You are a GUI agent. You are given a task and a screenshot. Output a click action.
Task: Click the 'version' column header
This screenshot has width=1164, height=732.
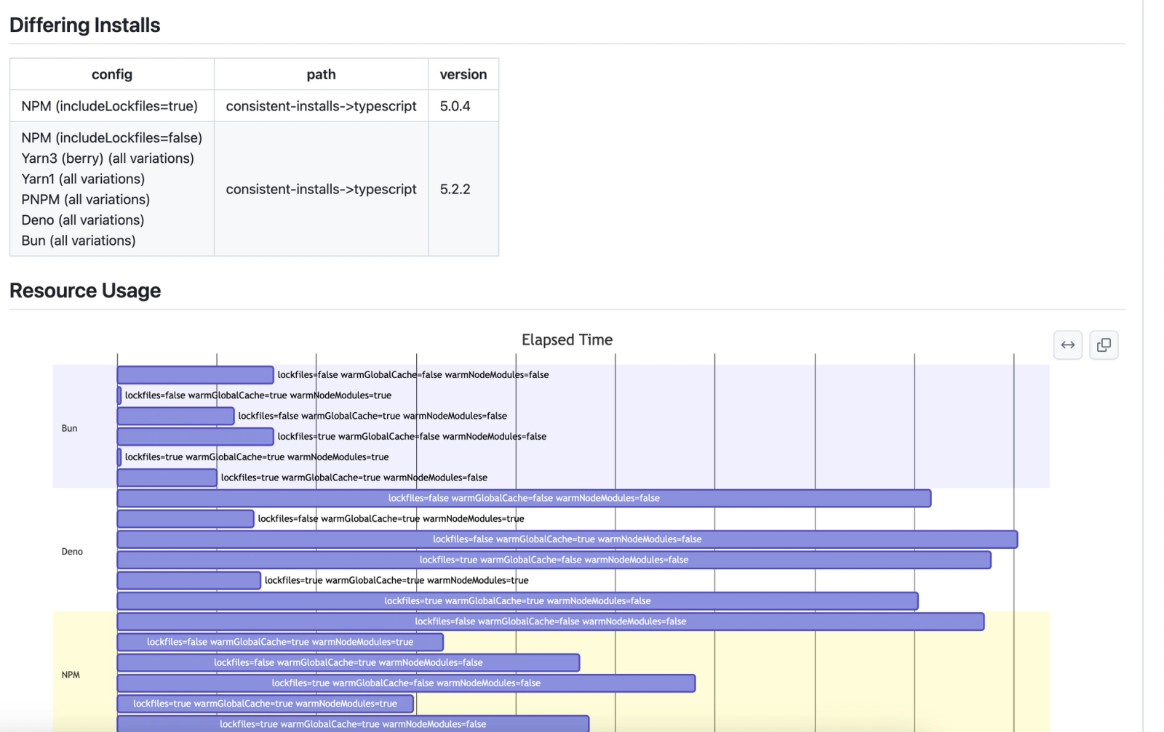(x=463, y=74)
